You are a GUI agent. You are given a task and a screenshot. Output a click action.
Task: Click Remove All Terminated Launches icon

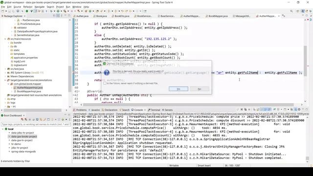pyautogui.click(x=246, y=110)
